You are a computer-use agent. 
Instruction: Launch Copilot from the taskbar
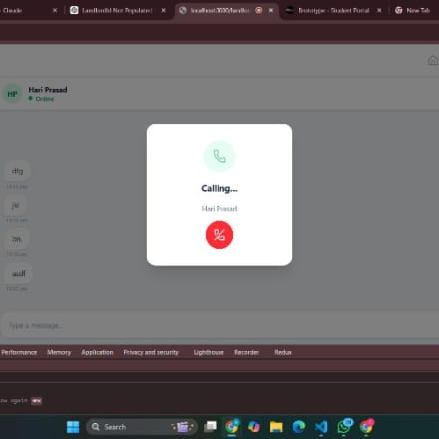[254, 427]
